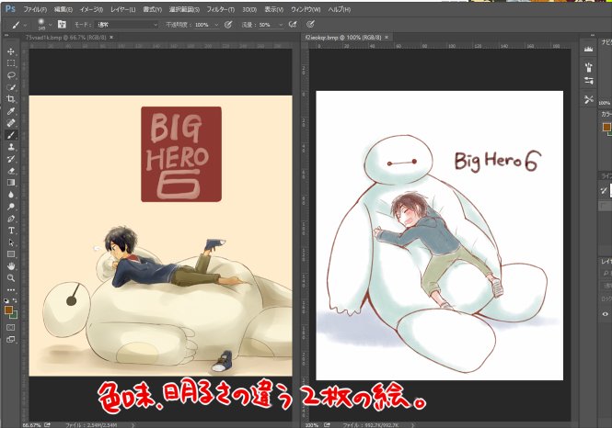The height and width of the screenshot is (428, 612).
Task: Open the フィルター(T) menu
Action: pos(221,9)
